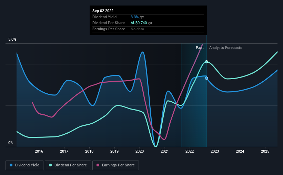Toggle the Earnings Per Share legend button
Viewport: 283px width, 175px height.
(115, 165)
